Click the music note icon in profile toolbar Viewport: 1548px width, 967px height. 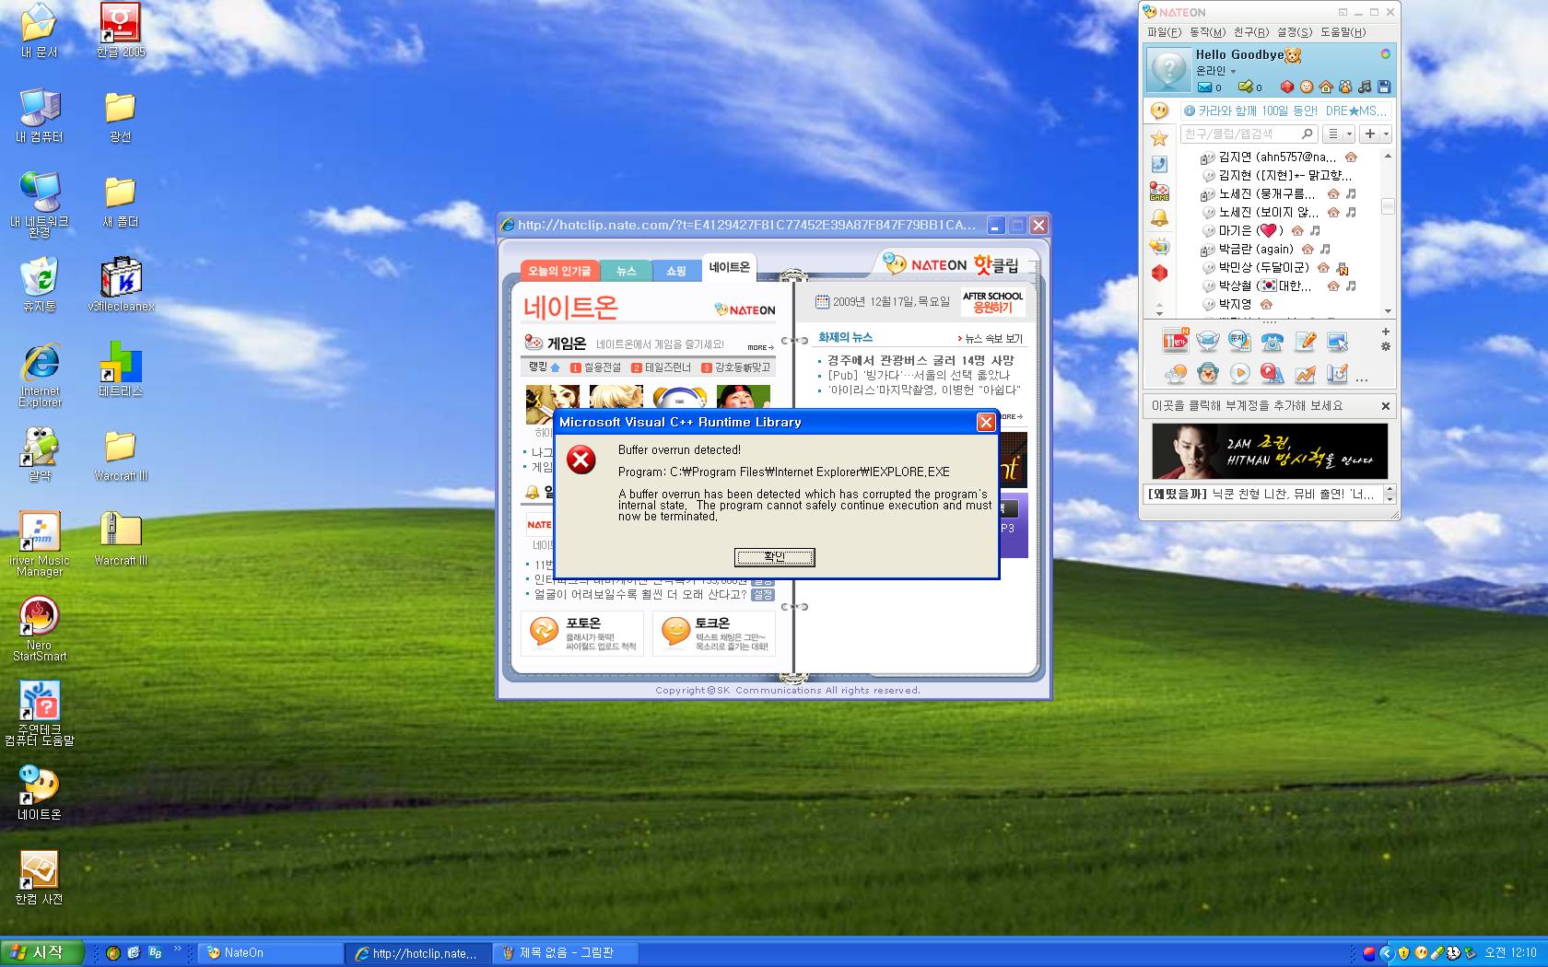1365,87
